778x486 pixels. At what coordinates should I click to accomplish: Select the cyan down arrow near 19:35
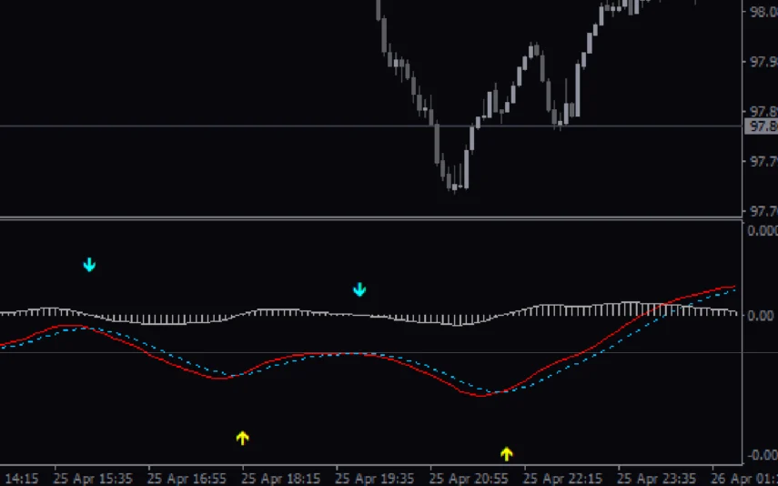tap(359, 289)
